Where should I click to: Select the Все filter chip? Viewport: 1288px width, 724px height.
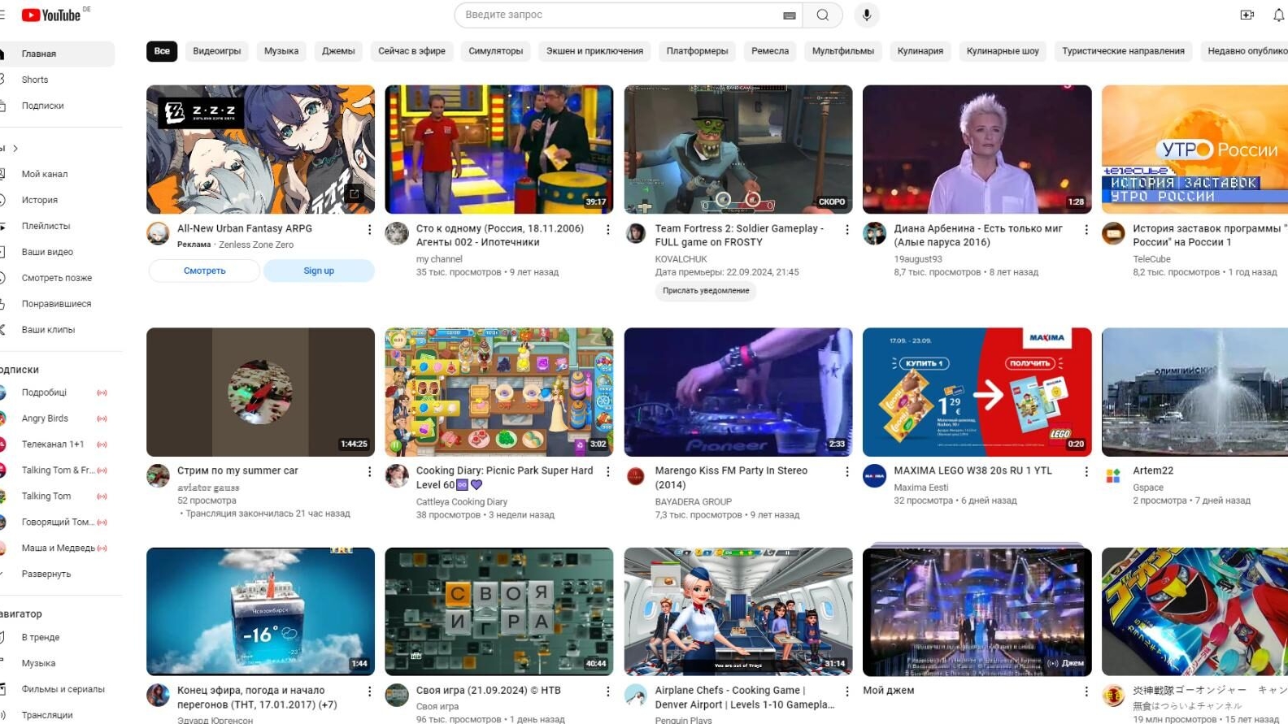click(162, 51)
